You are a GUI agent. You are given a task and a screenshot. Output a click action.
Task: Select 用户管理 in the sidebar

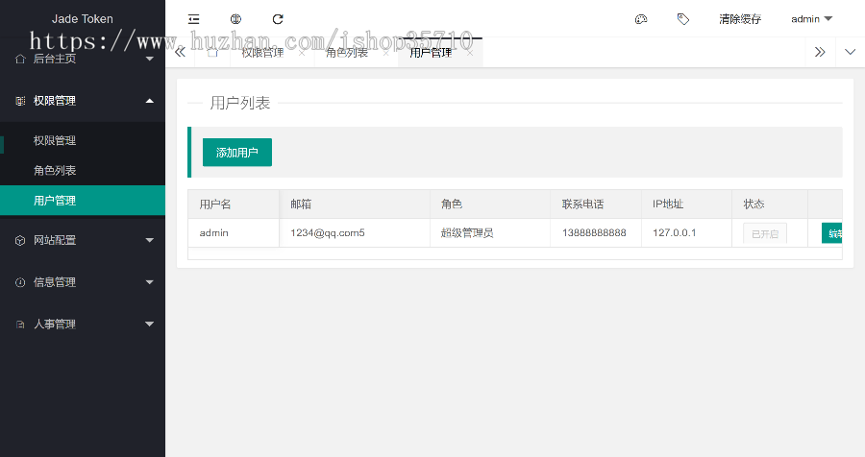pyautogui.click(x=83, y=200)
